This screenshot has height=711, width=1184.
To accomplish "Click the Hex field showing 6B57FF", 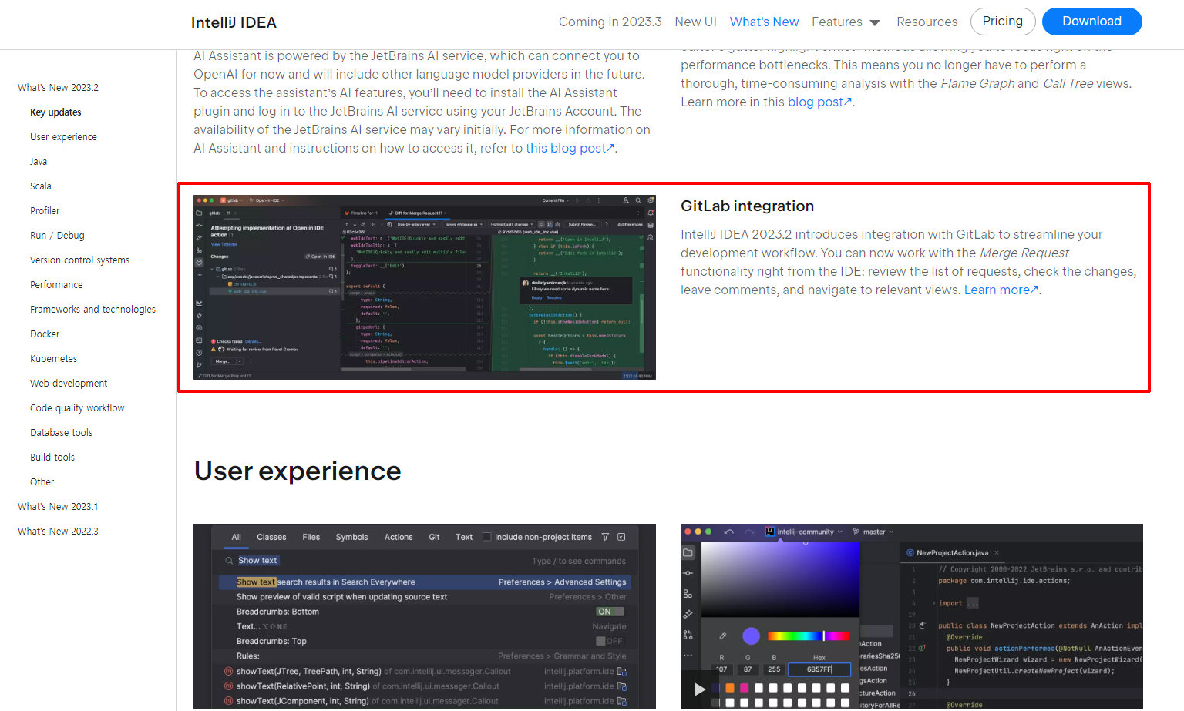I will click(819, 669).
